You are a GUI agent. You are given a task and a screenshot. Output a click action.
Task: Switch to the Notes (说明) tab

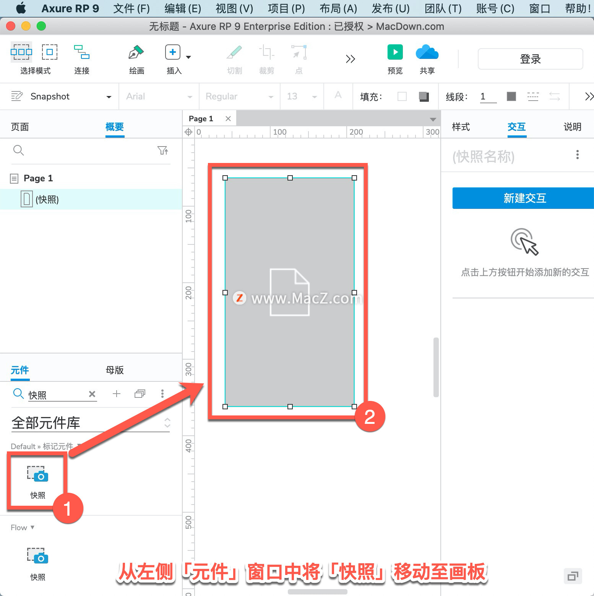tap(573, 127)
